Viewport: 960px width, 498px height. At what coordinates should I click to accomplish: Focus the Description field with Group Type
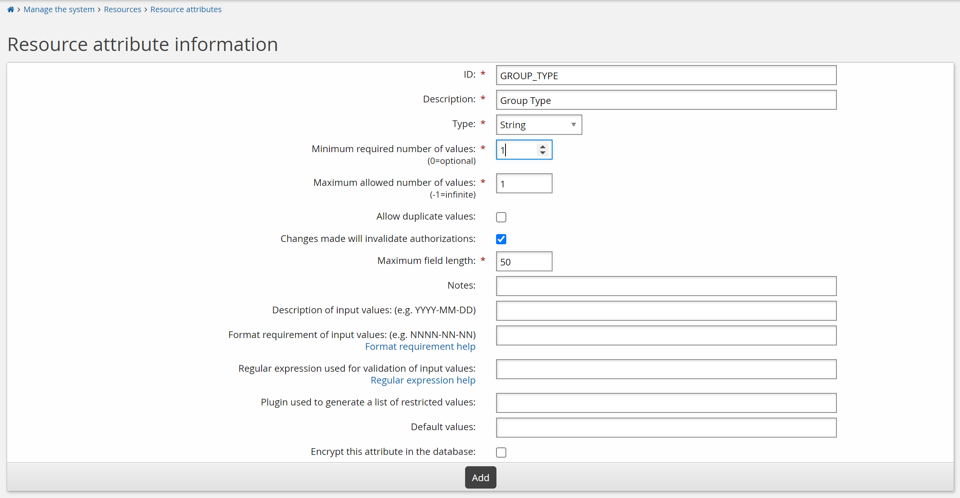666,100
